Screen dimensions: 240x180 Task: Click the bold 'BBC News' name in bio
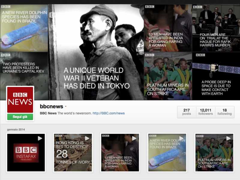[x=48, y=113]
